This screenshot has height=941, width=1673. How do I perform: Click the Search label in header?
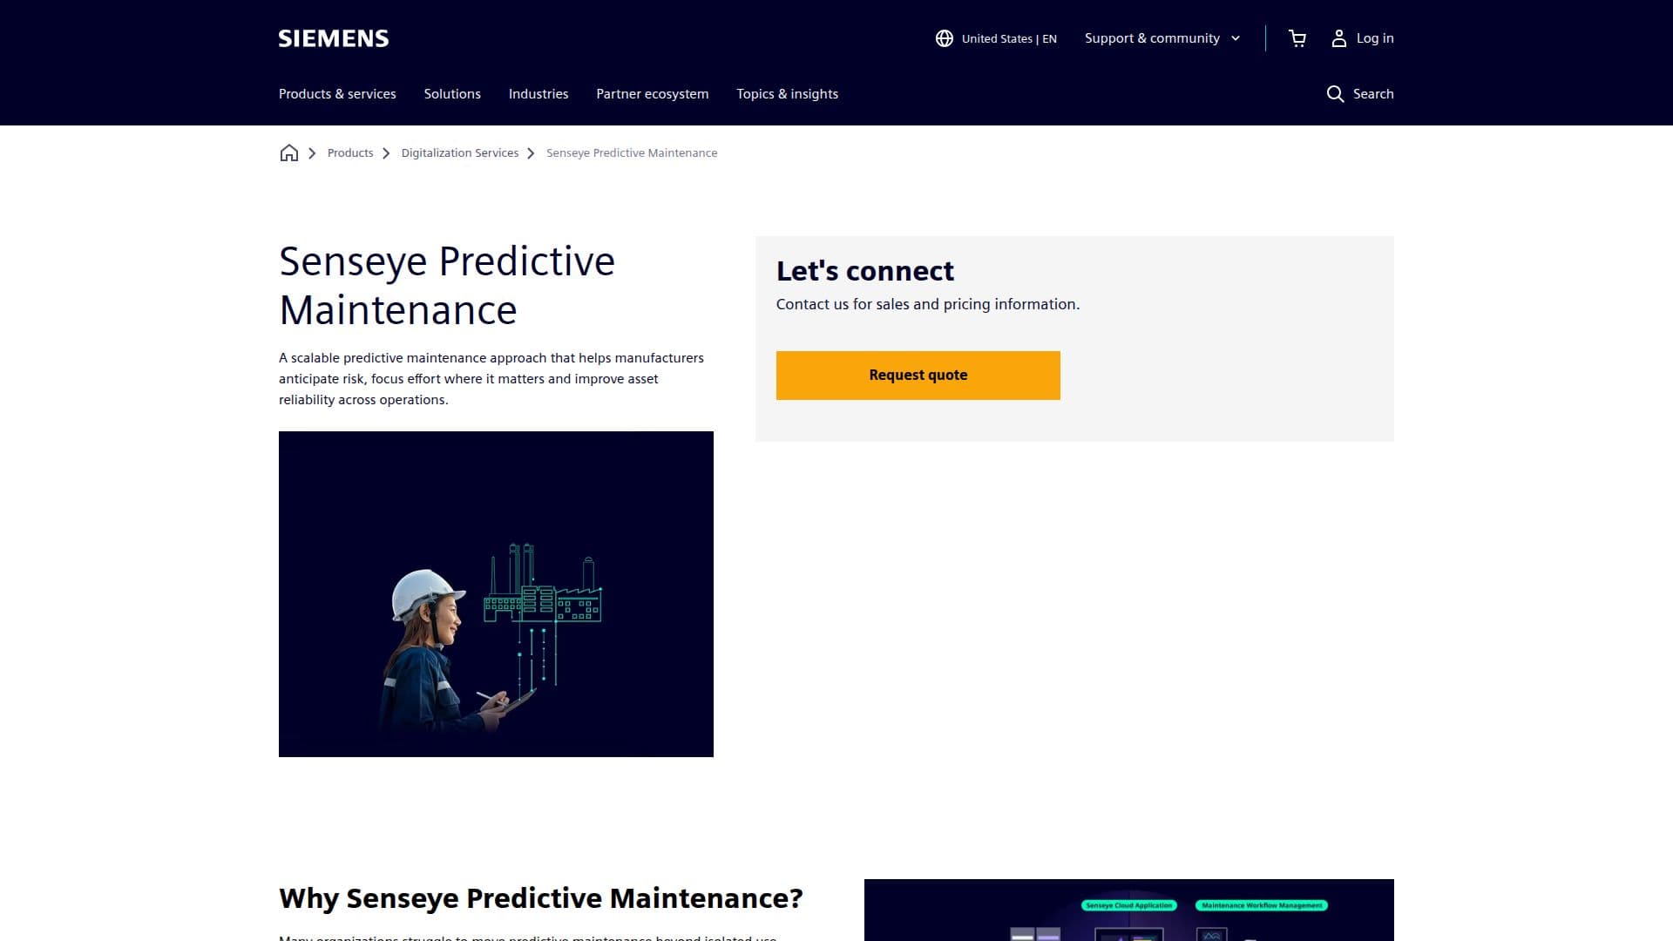tap(1373, 94)
